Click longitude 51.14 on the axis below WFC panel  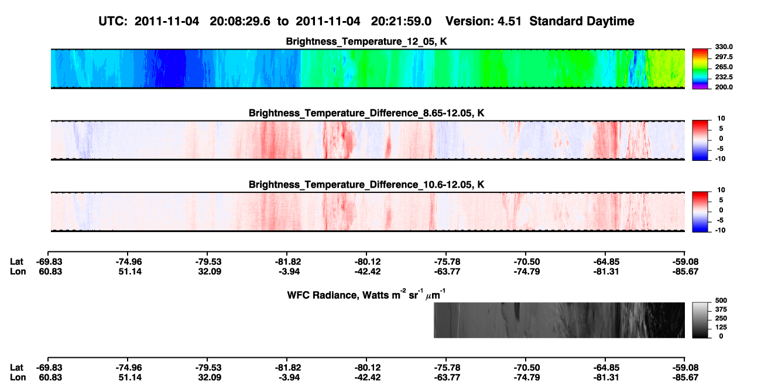[x=129, y=377]
